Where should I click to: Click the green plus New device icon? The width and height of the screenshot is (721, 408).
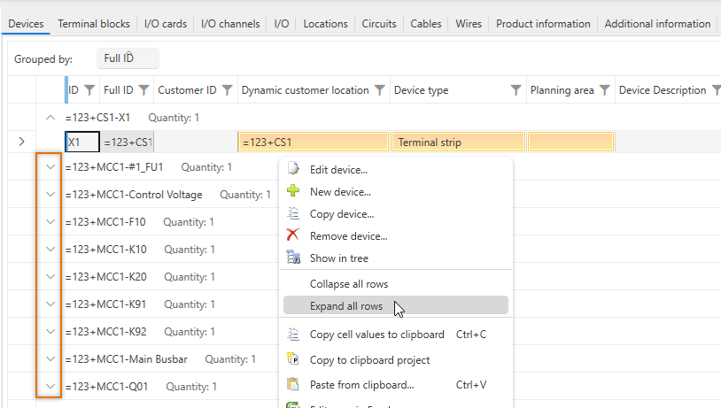(293, 191)
